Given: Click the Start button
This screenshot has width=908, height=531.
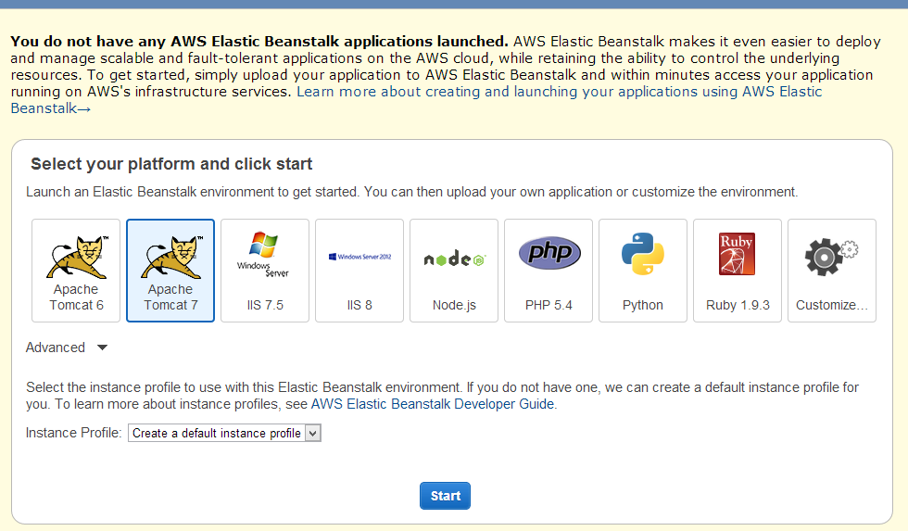Looking at the screenshot, I should click(445, 496).
